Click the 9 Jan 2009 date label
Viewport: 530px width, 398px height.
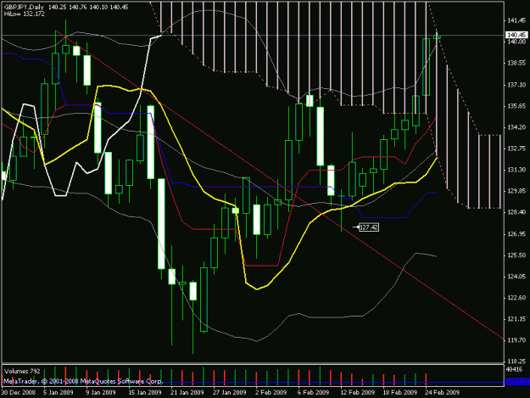click(x=100, y=392)
